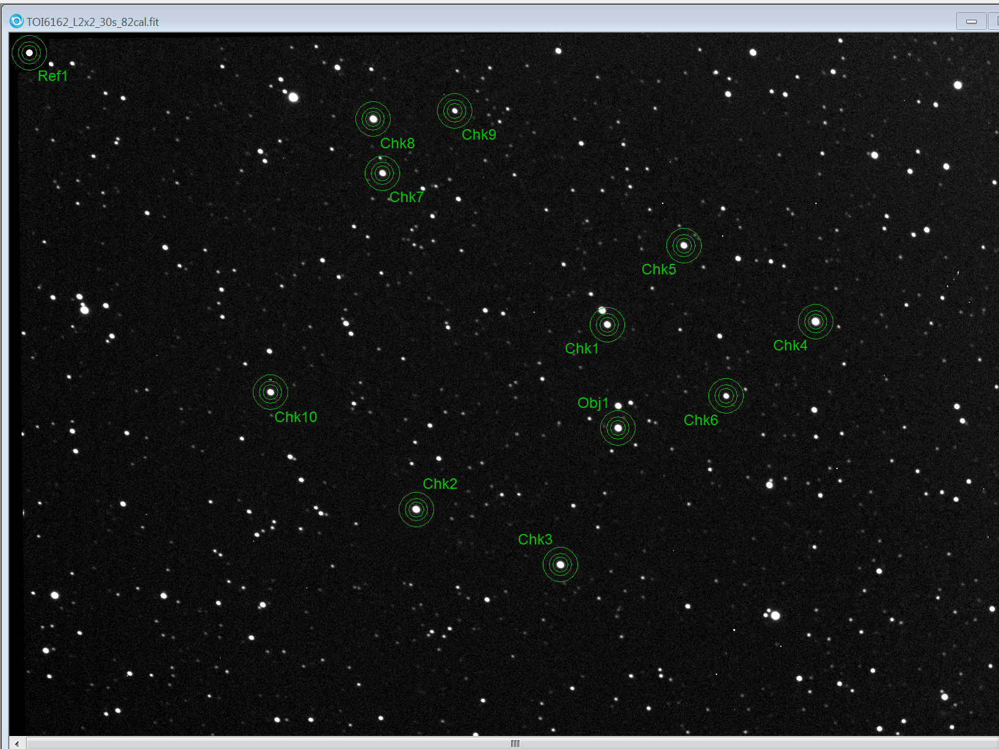999x749 pixels.
Task: Click the Chk7 check star aperture
Action: [x=382, y=173]
